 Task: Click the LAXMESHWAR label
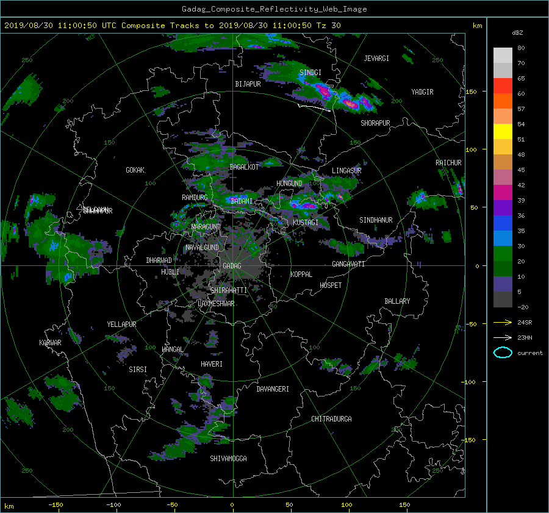(x=216, y=304)
